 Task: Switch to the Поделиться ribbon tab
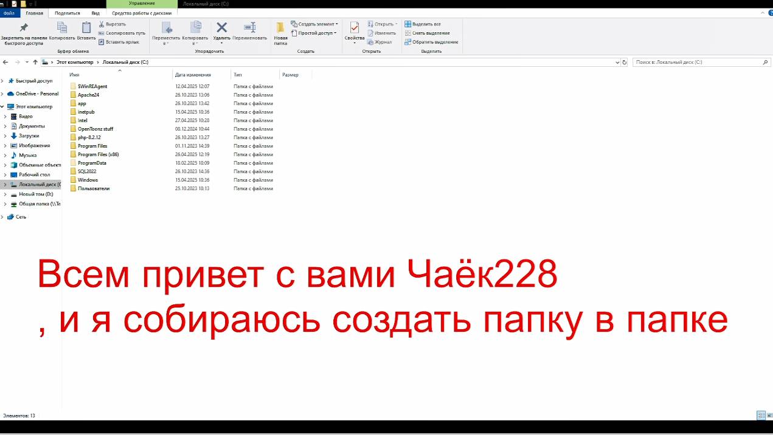(67, 13)
